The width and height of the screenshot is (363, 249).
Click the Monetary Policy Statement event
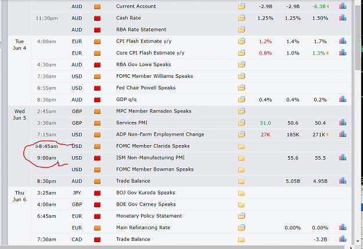click(x=149, y=216)
